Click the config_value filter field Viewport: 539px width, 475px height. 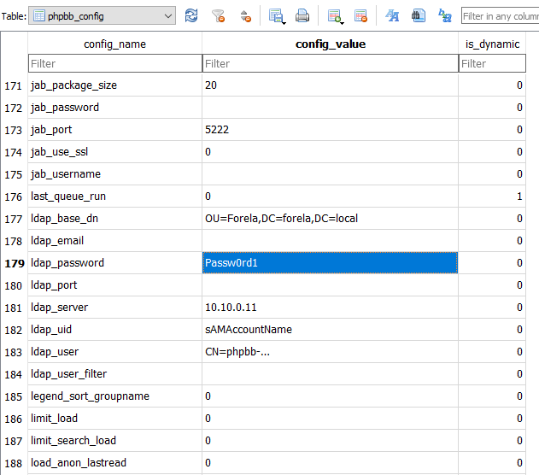tap(330, 64)
